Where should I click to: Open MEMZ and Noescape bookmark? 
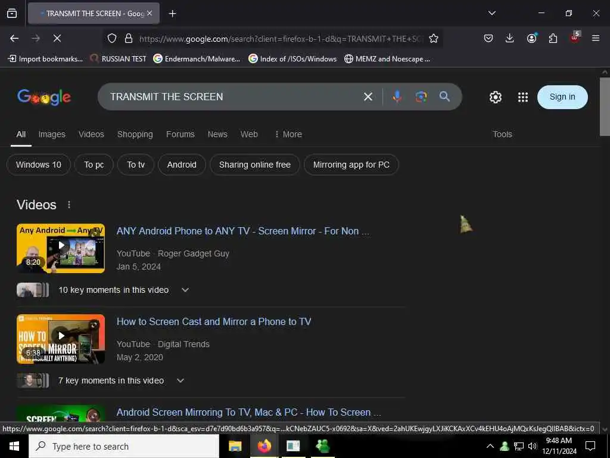(x=387, y=59)
